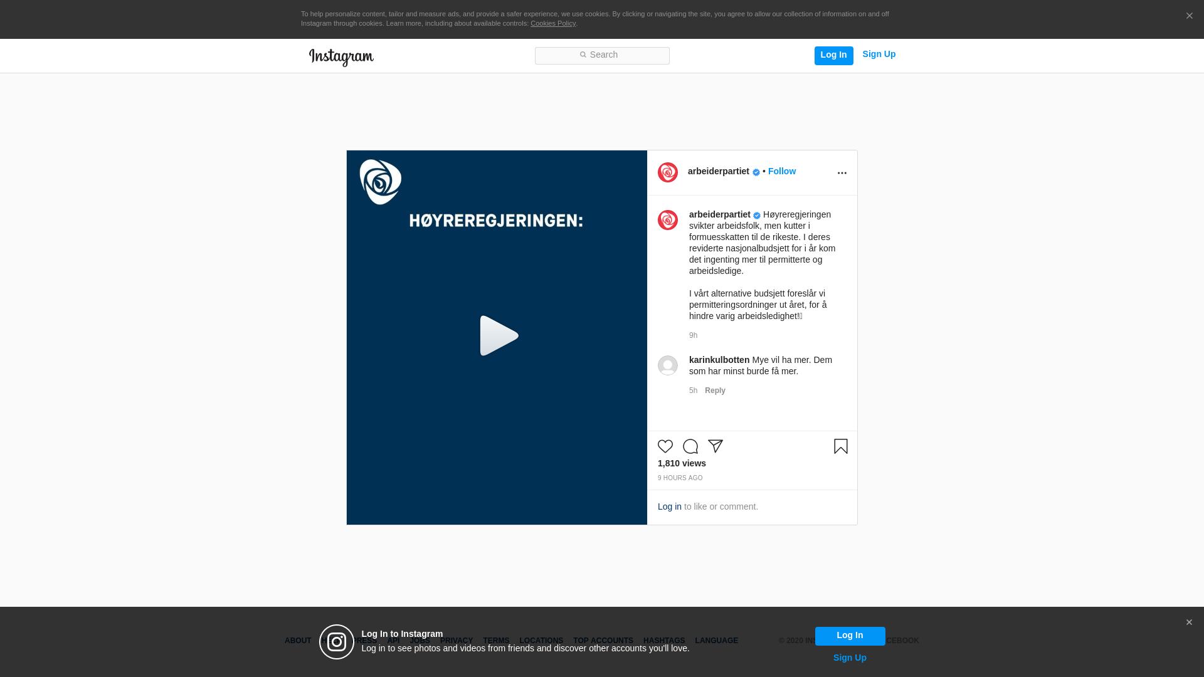Viewport: 1204px width, 677px height.
Task: Click the comment speech bubble icon
Action: pos(690,446)
